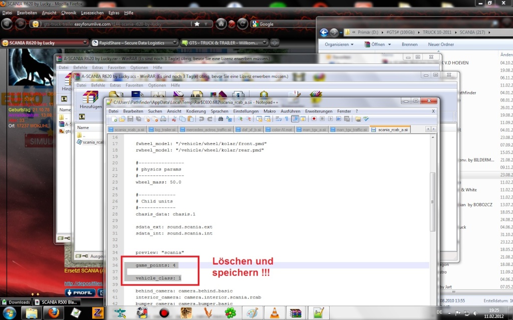Image resolution: width=513 pixels, height=320 pixels.
Task: Click Neuer Ordner in the Explorer window
Action: click(x=441, y=44)
